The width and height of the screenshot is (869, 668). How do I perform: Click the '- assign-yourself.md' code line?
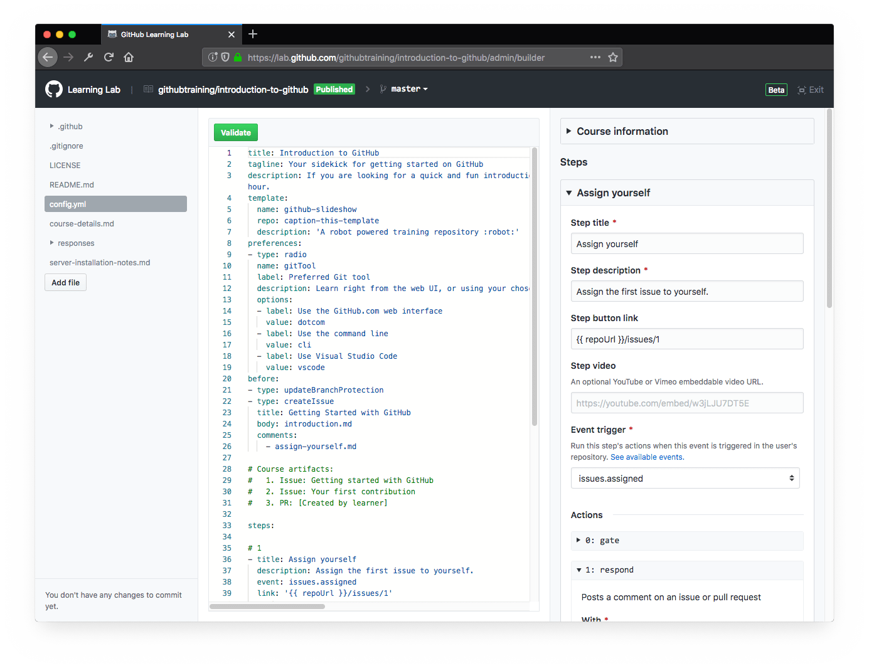click(x=311, y=446)
